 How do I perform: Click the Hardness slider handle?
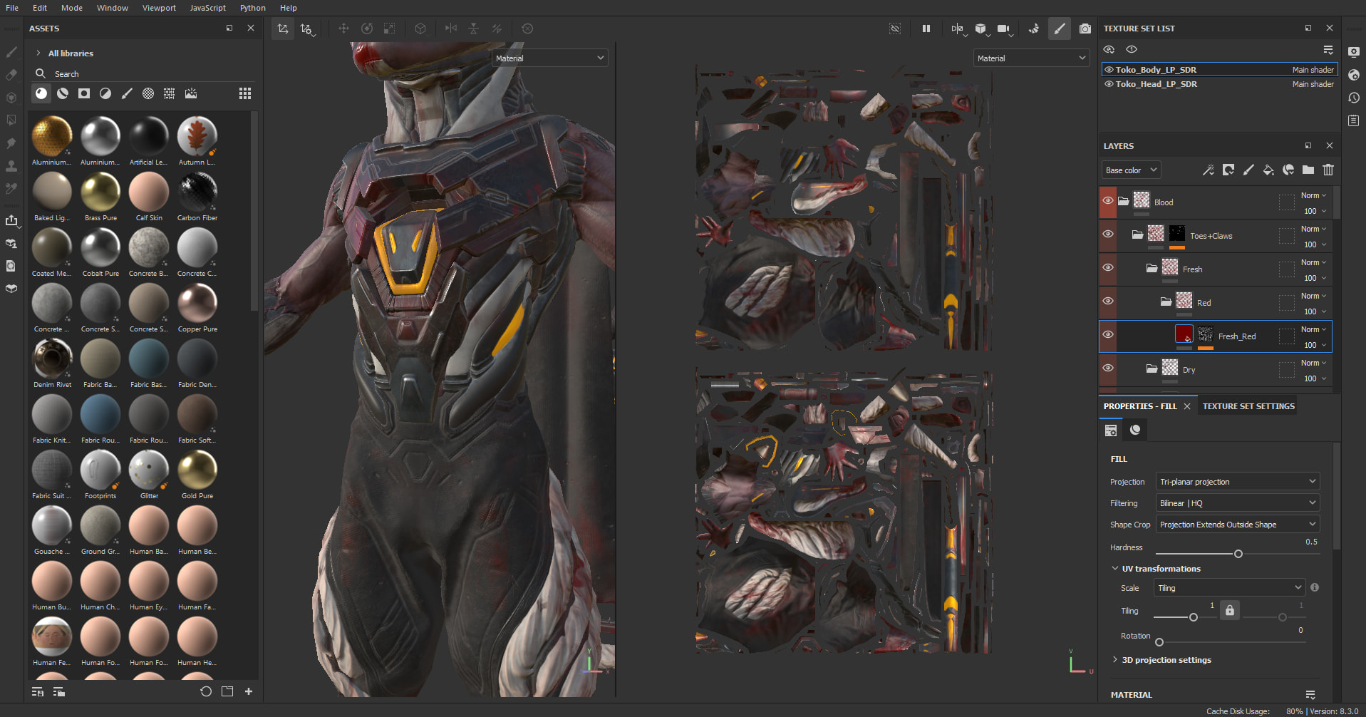[1238, 554]
